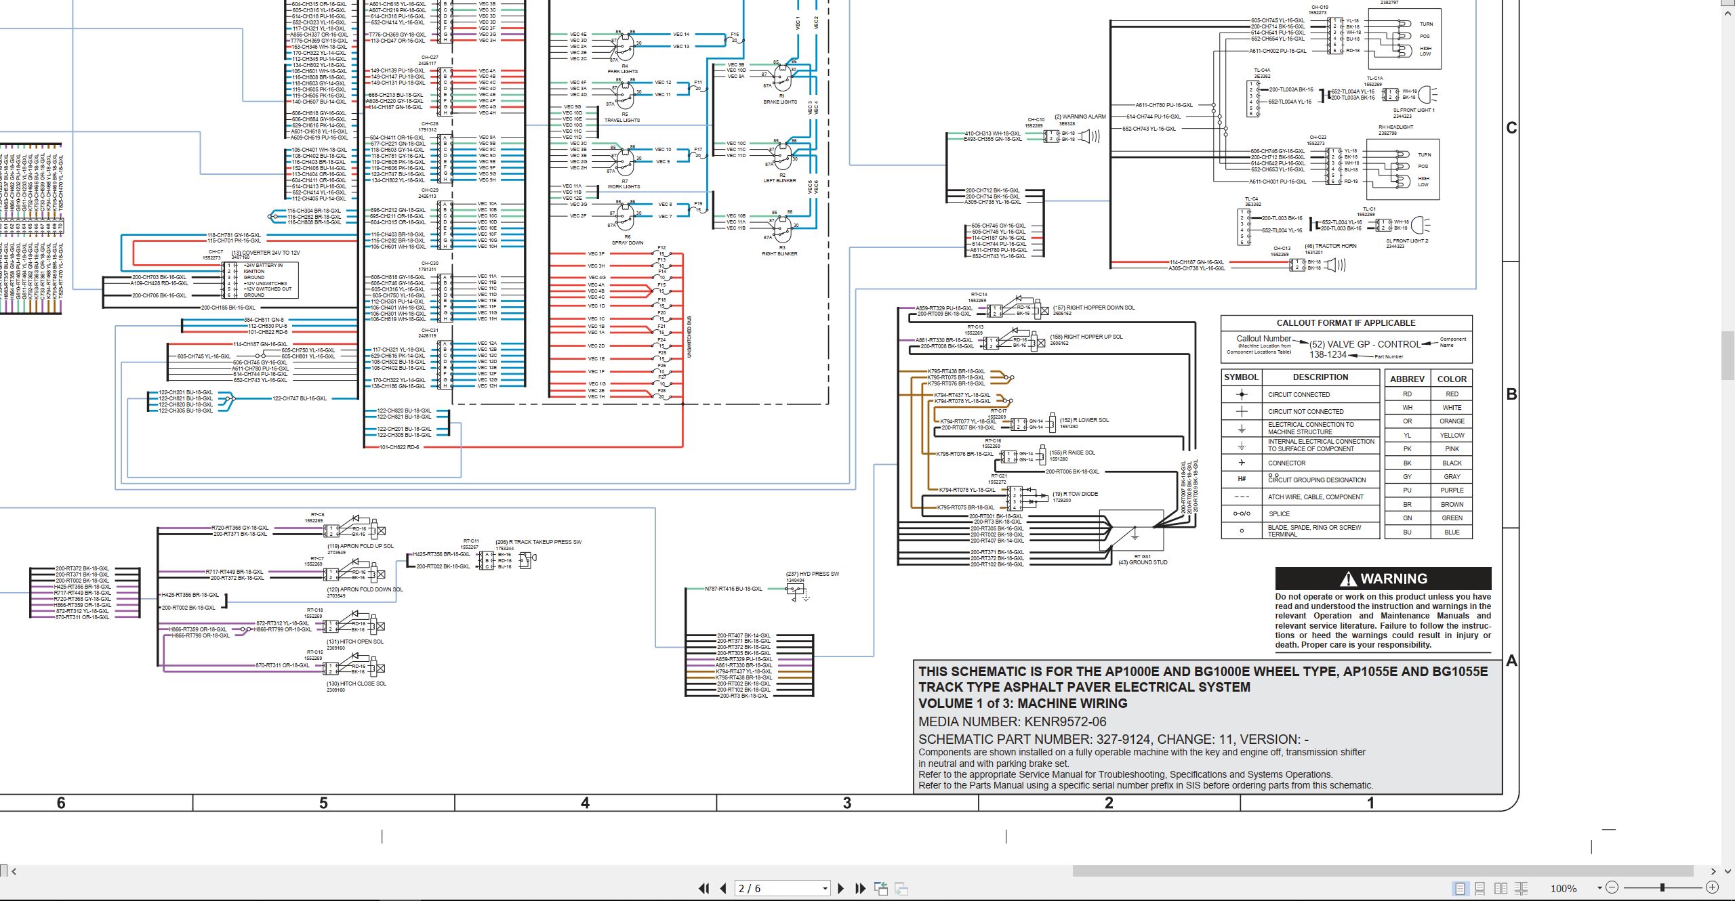Click the '(131) HITCH OPEN SOL' label
The height and width of the screenshot is (901, 1735).
(x=355, y=642)
